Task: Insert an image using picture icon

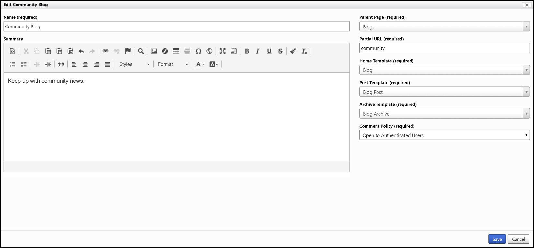Action: (154, 51)
